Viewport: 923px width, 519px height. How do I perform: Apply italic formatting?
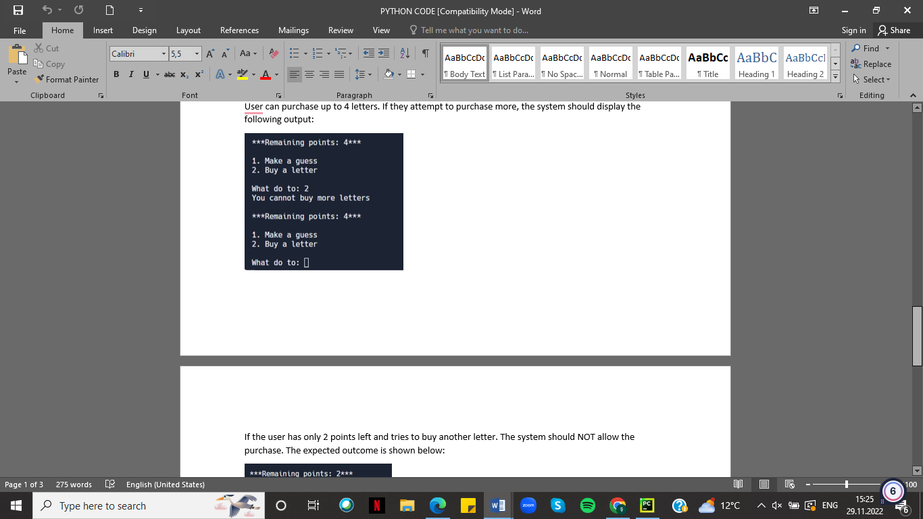pos(131,75)
